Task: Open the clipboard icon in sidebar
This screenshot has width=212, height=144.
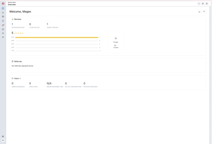Action: (3, 21)
